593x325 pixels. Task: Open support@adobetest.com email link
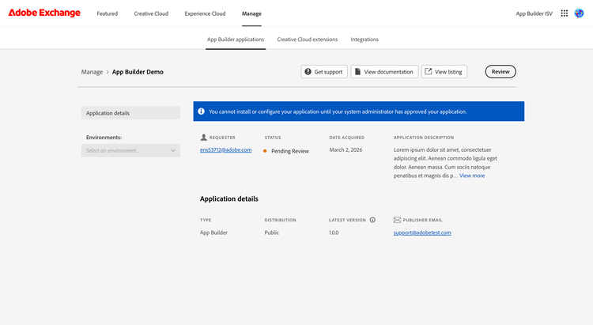422,232
